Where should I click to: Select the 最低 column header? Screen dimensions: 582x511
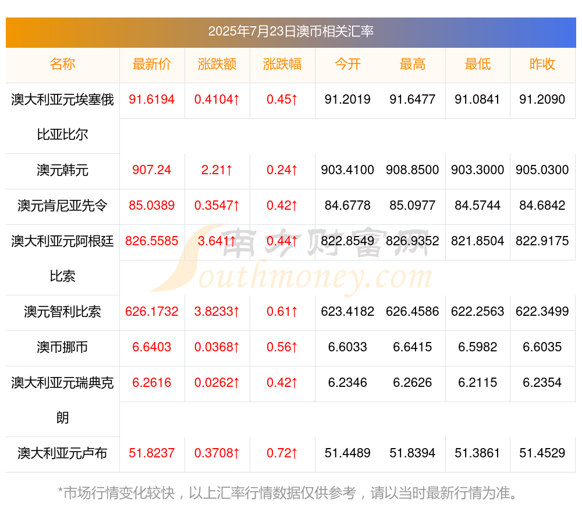click(x=478, y=64)
